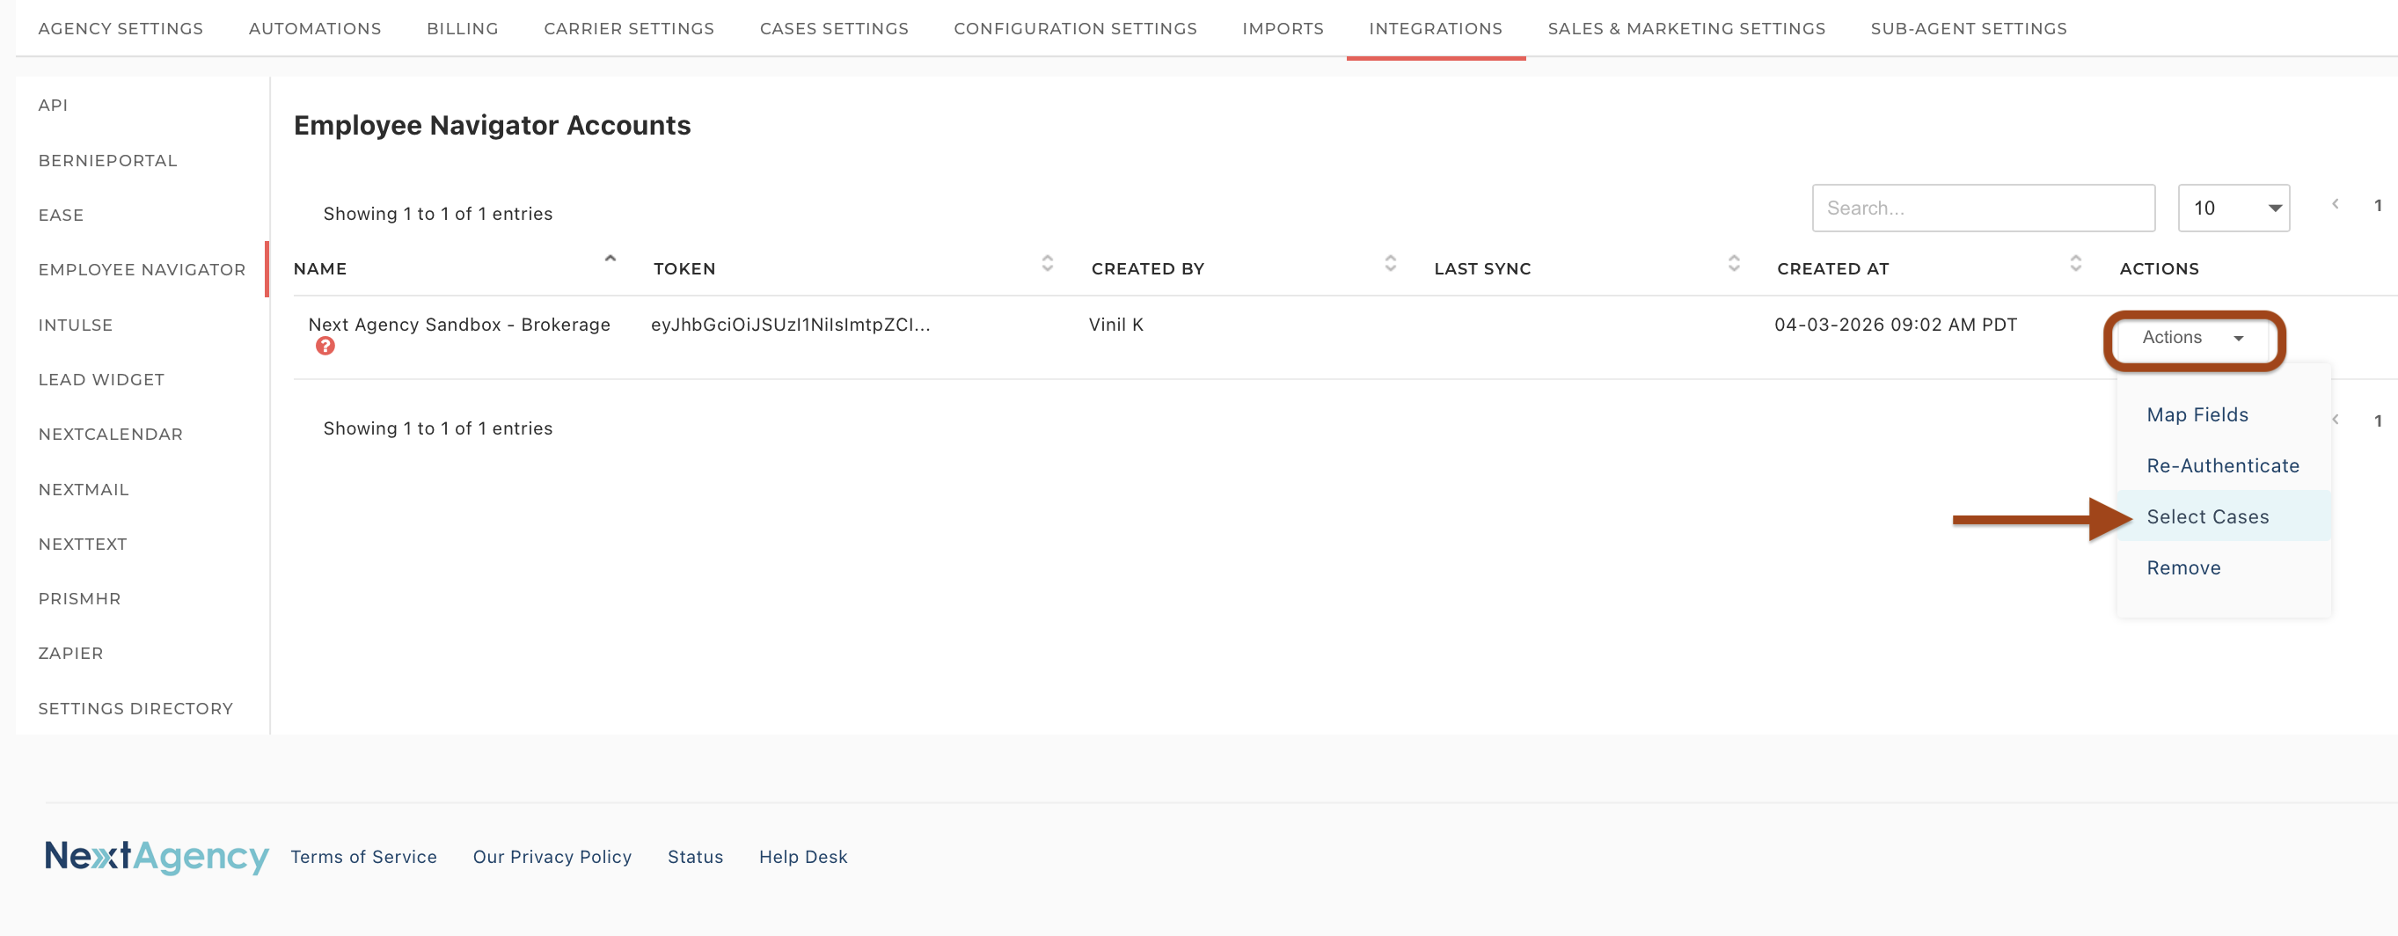Click Re-Authenticate in the dropdown menu
The image size is (2398, 936).
pos(2222,466)
